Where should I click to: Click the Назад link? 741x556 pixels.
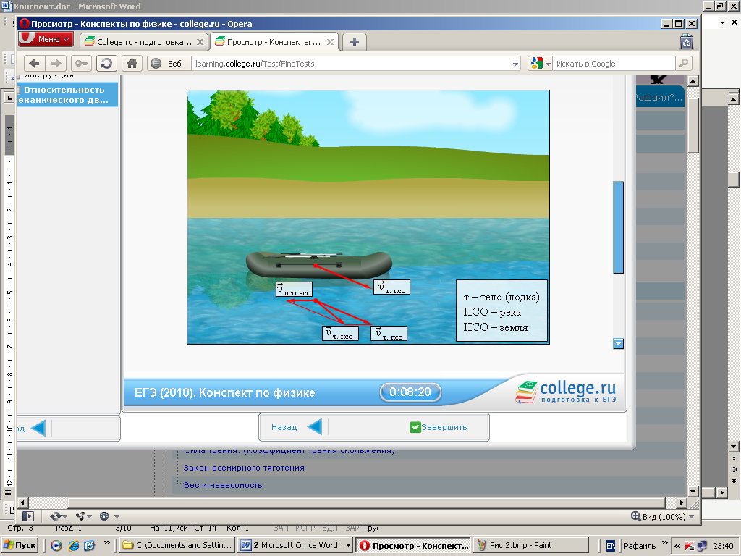[x=284, y=427]
